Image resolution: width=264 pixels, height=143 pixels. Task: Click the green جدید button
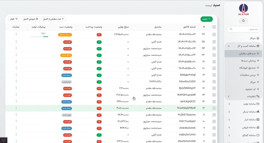point(207,19)
